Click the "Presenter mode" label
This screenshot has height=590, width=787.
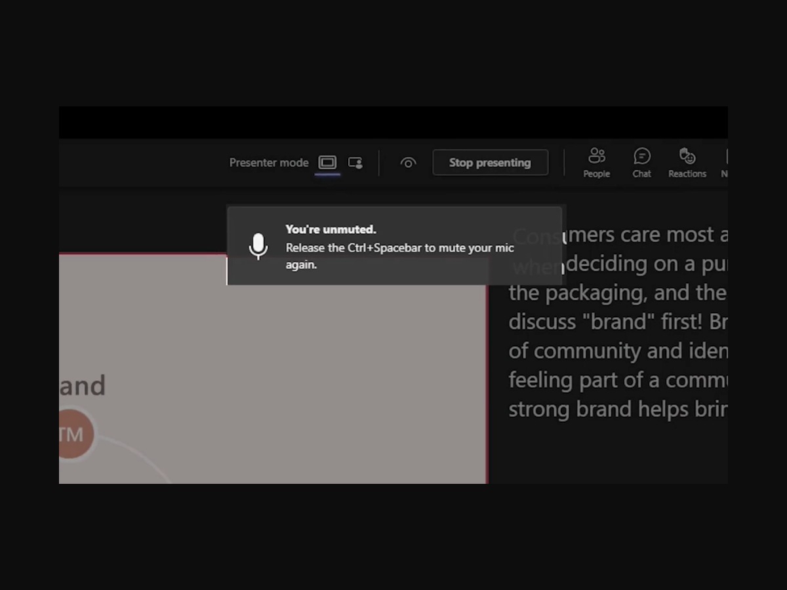tap(269, 163)
